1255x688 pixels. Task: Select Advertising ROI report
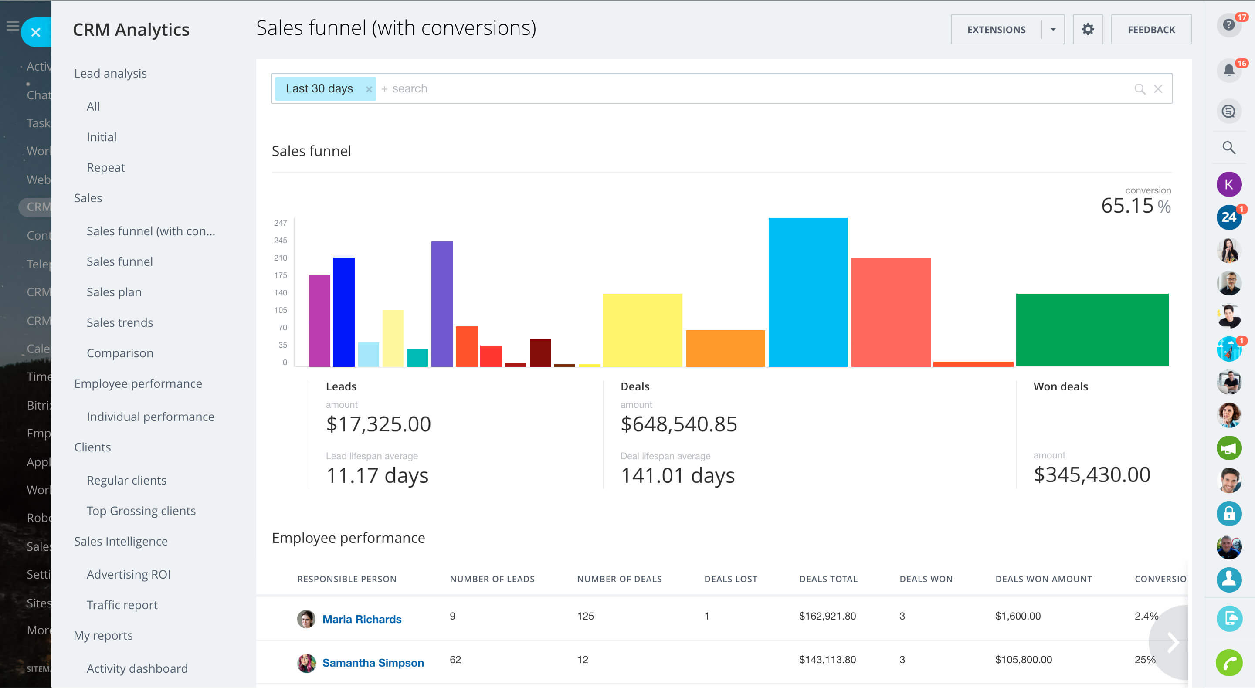(128, 574)
